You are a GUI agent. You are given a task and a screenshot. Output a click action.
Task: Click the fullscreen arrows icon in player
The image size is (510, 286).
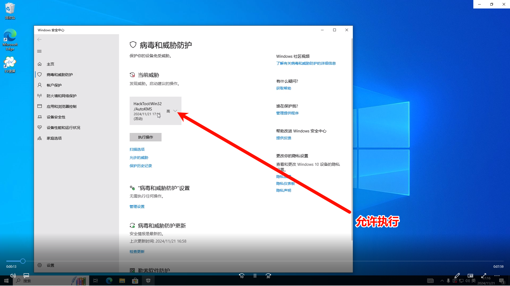coord(484,276)
